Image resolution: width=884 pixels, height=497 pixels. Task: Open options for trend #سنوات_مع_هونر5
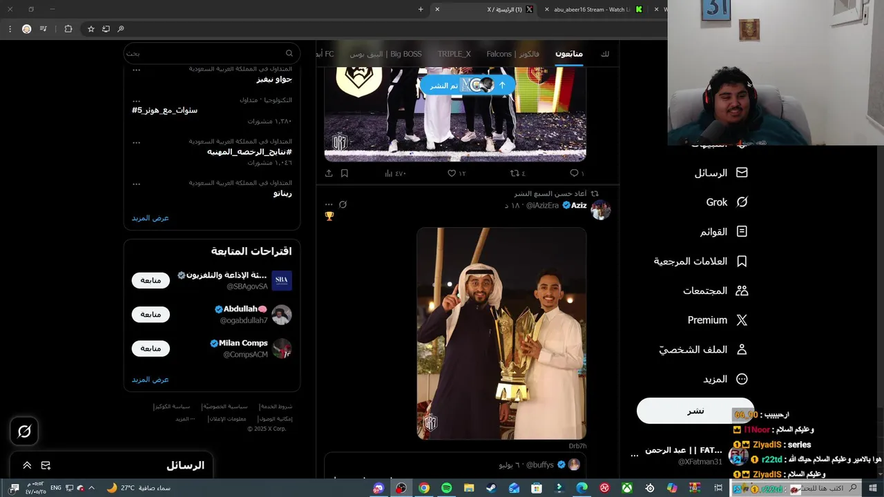136,101
